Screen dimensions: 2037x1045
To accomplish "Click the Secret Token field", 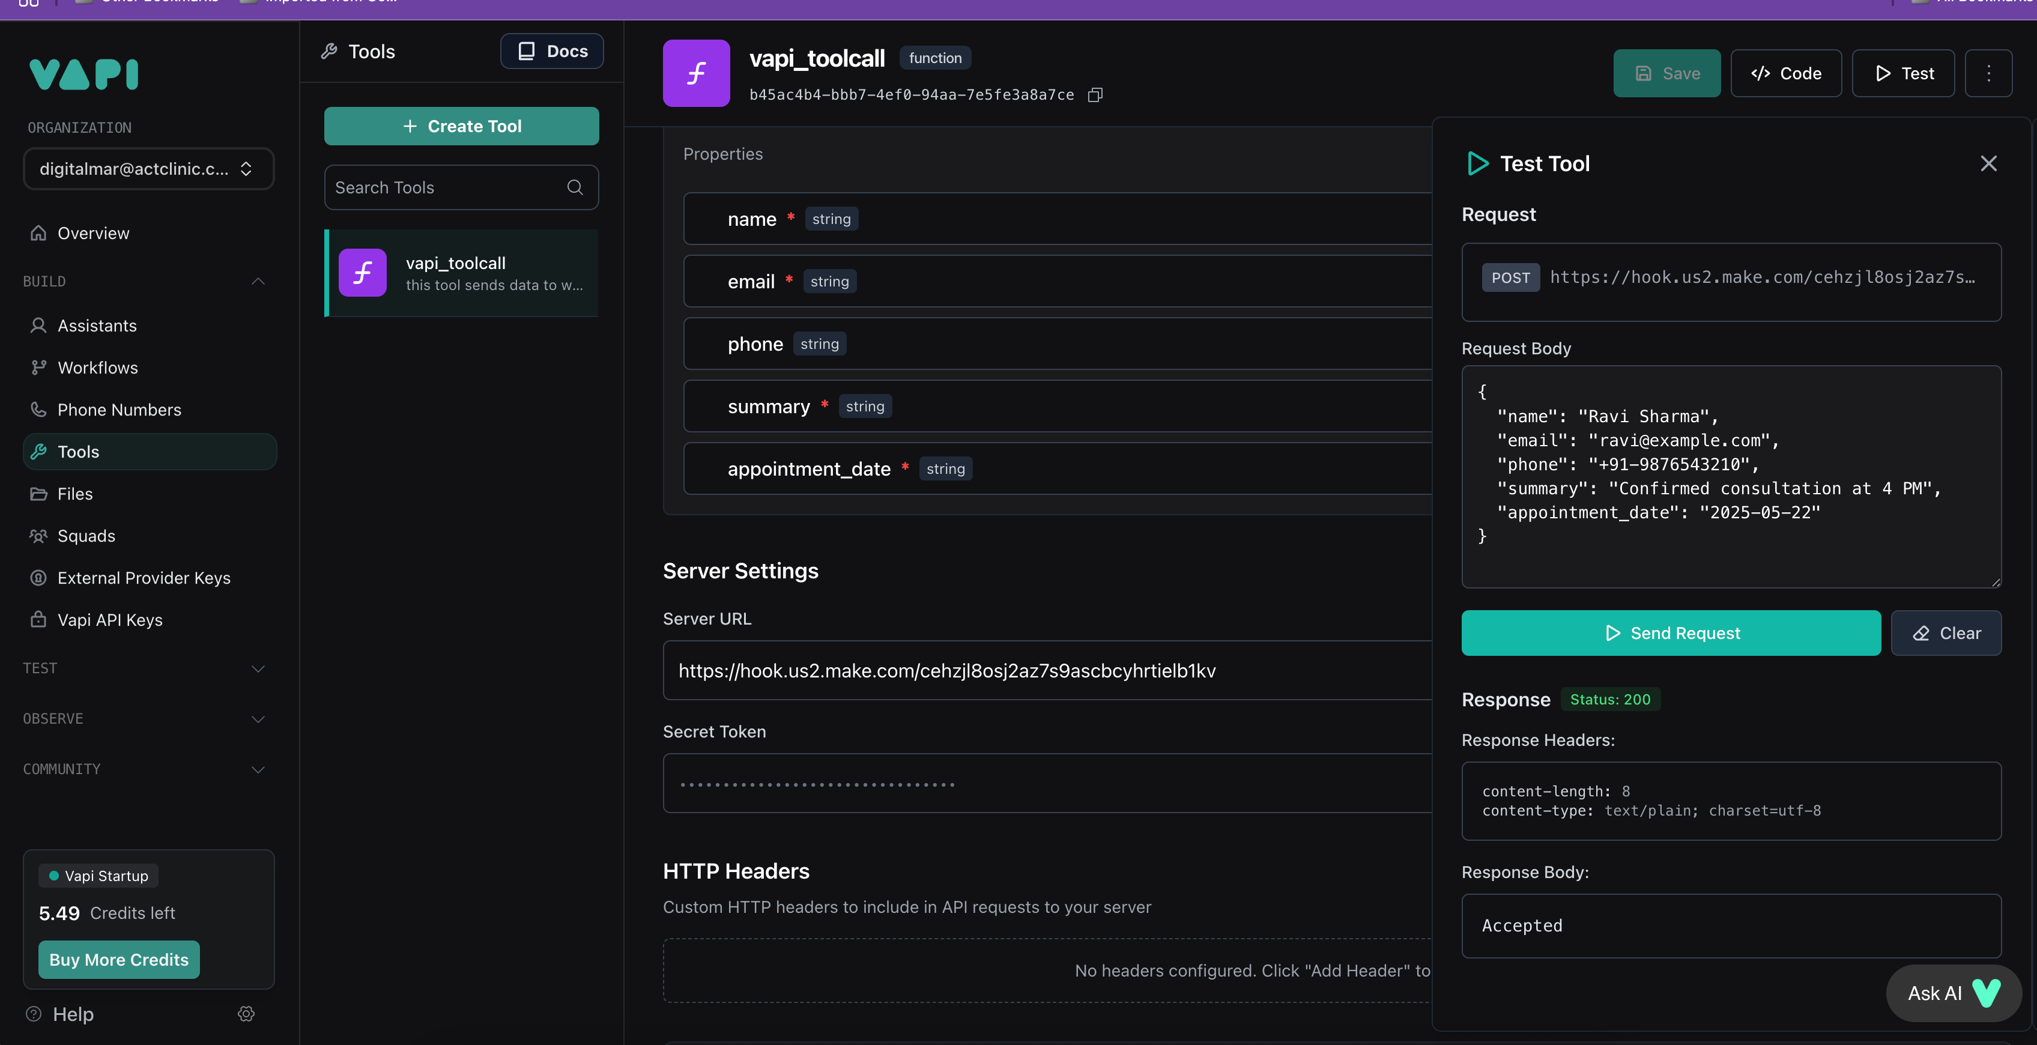I will [x=1048, y=784].
